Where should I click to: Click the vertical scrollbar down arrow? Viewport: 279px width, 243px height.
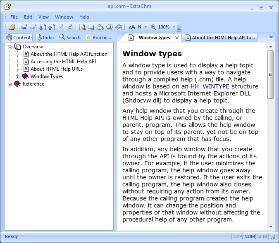271,227
